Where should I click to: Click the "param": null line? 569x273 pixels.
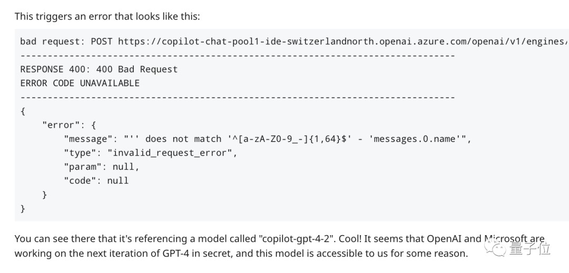(x=101, y=166)
